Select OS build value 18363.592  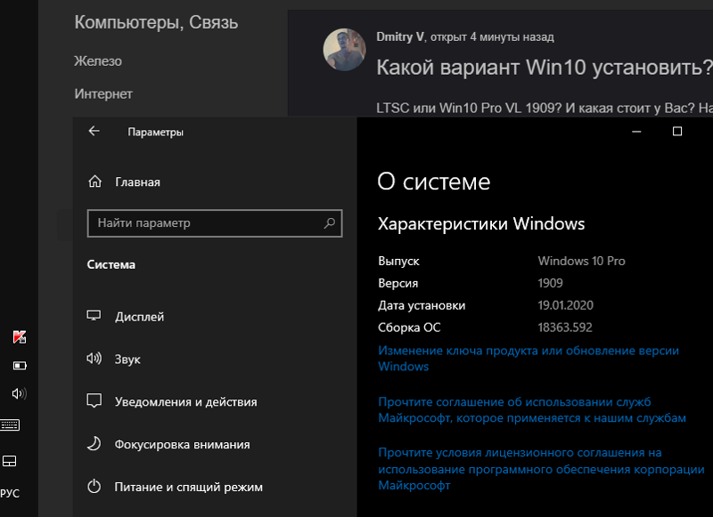(565, 327)
